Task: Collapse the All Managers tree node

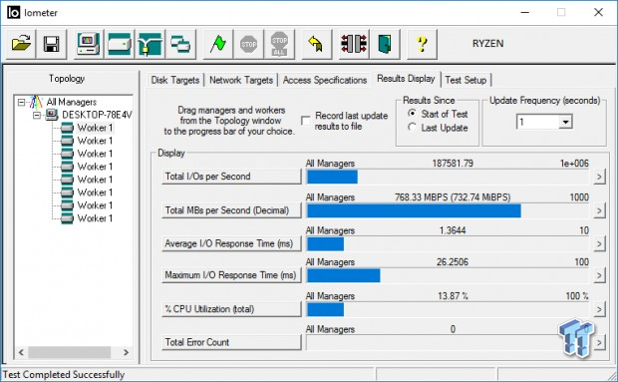Action: coord(21,103)
